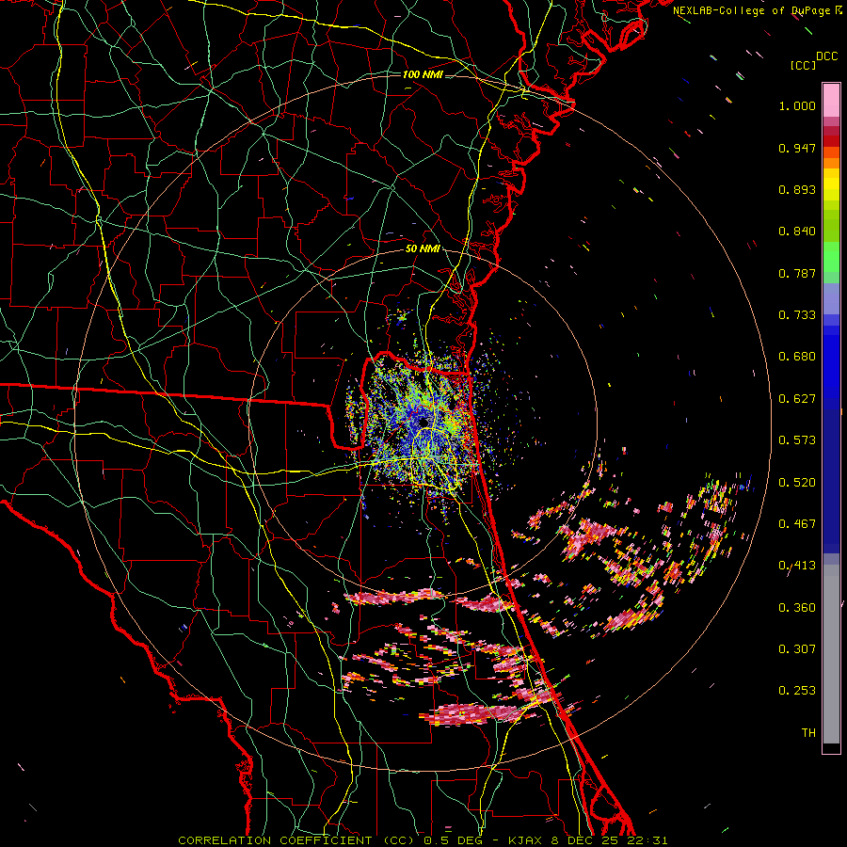The image size is (847, 847).
Task: Click the 0.627 scale value
Action: 797,399
